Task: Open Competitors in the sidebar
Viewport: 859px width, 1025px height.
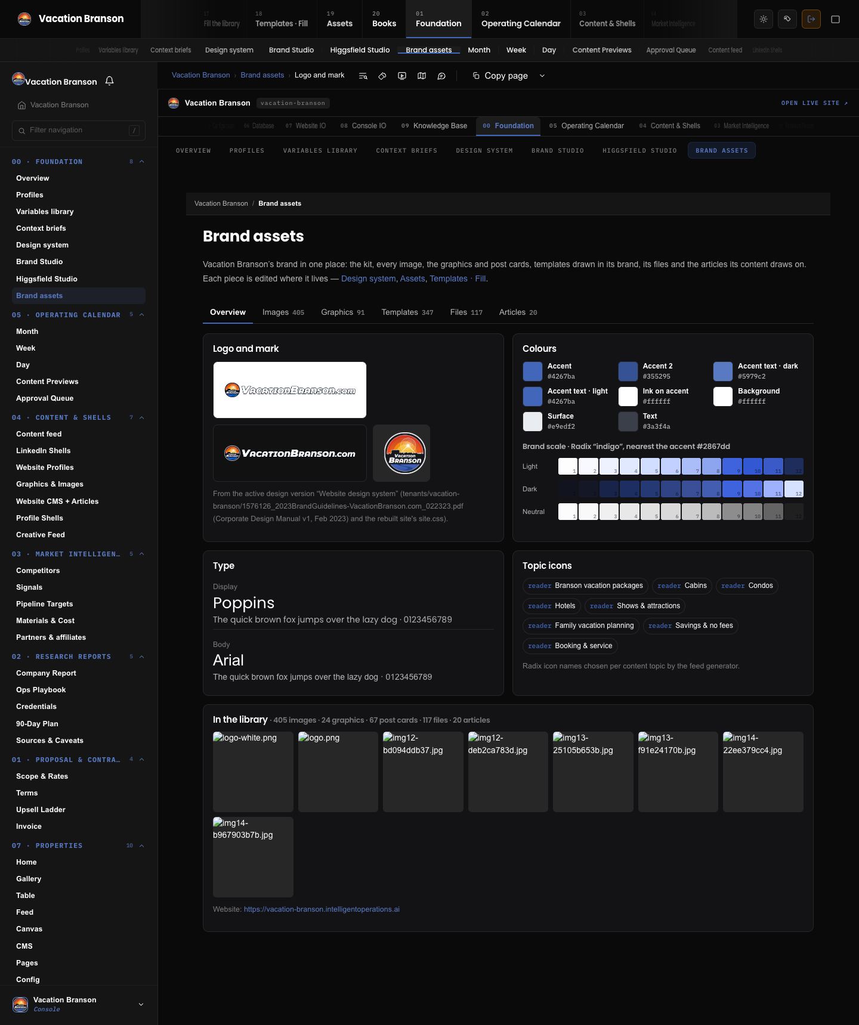Action: click(38, 571)
